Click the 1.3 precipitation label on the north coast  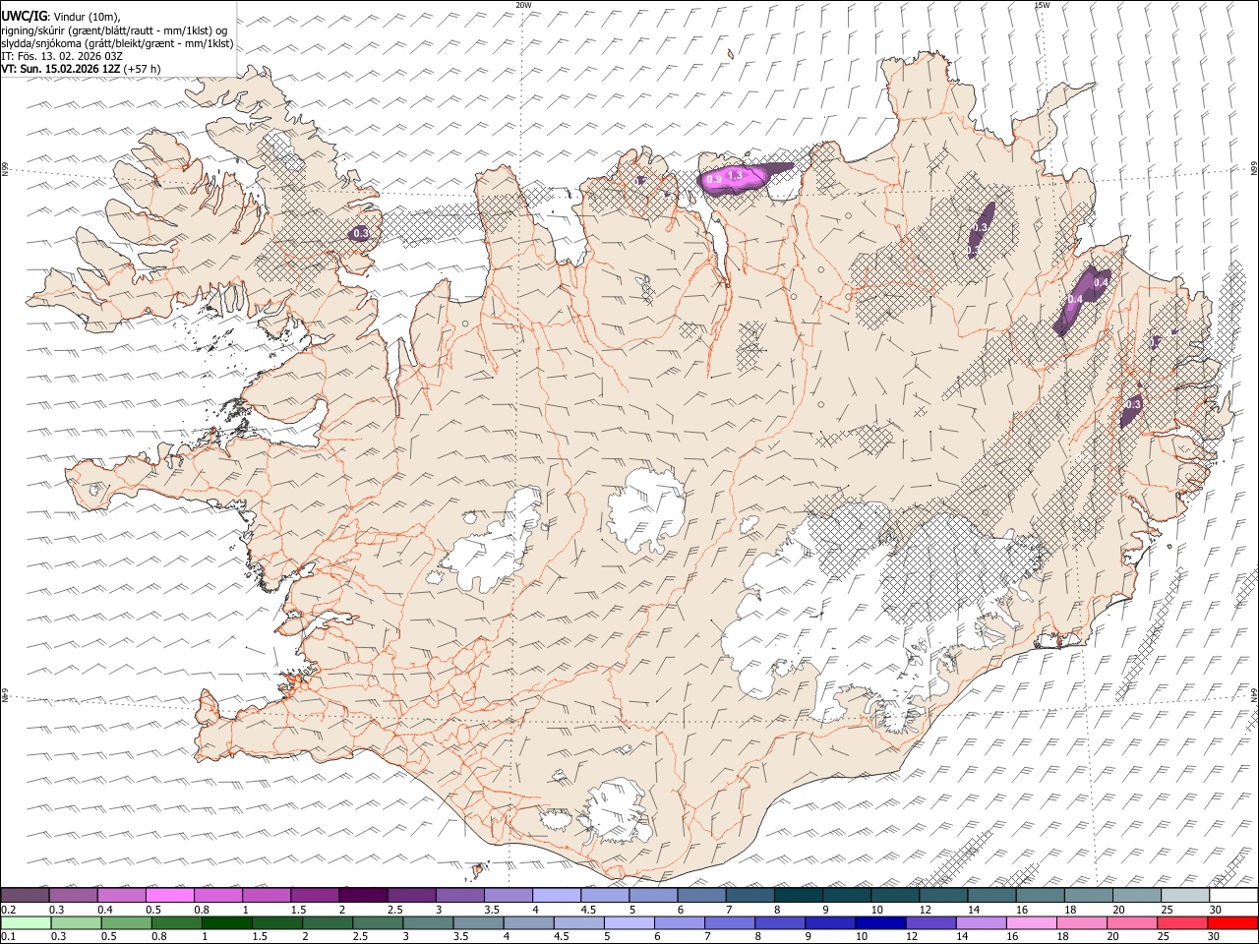point(734,174)
